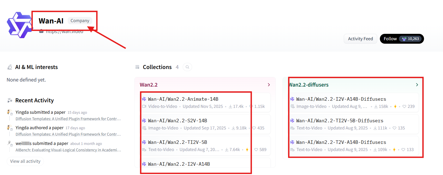
Task: Click model icon beside Wan2.2-TI2V-5B-Diffusers
Action: click(x=292, y=121)
